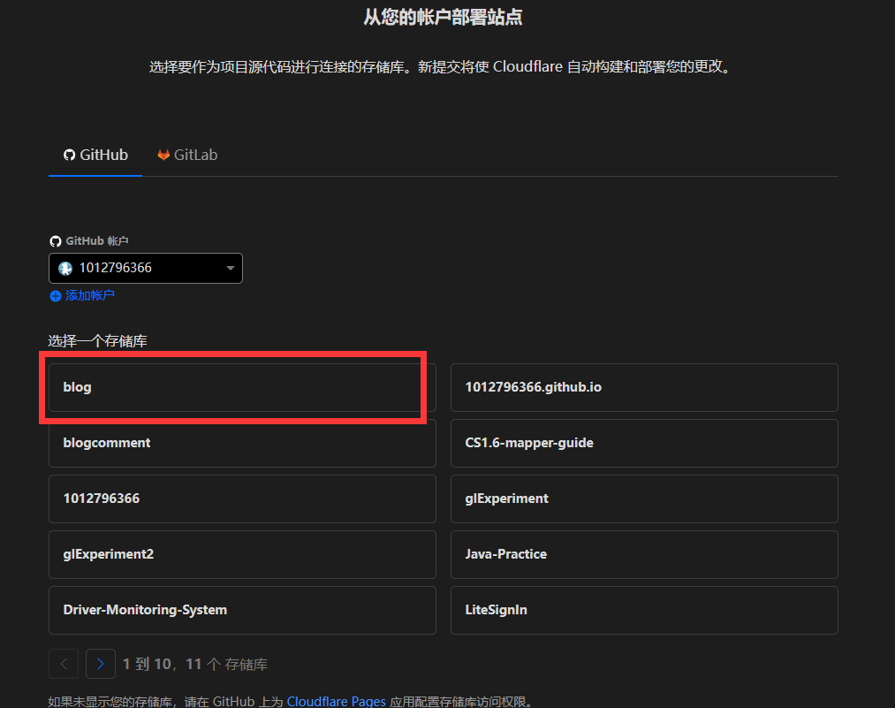Pick the Driver-Monitoring-System repository
This screenshot has height=708, width=895.
click(241, 610)
